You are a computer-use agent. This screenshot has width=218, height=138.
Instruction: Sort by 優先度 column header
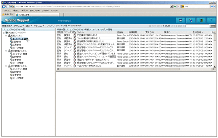click(60, 32)
